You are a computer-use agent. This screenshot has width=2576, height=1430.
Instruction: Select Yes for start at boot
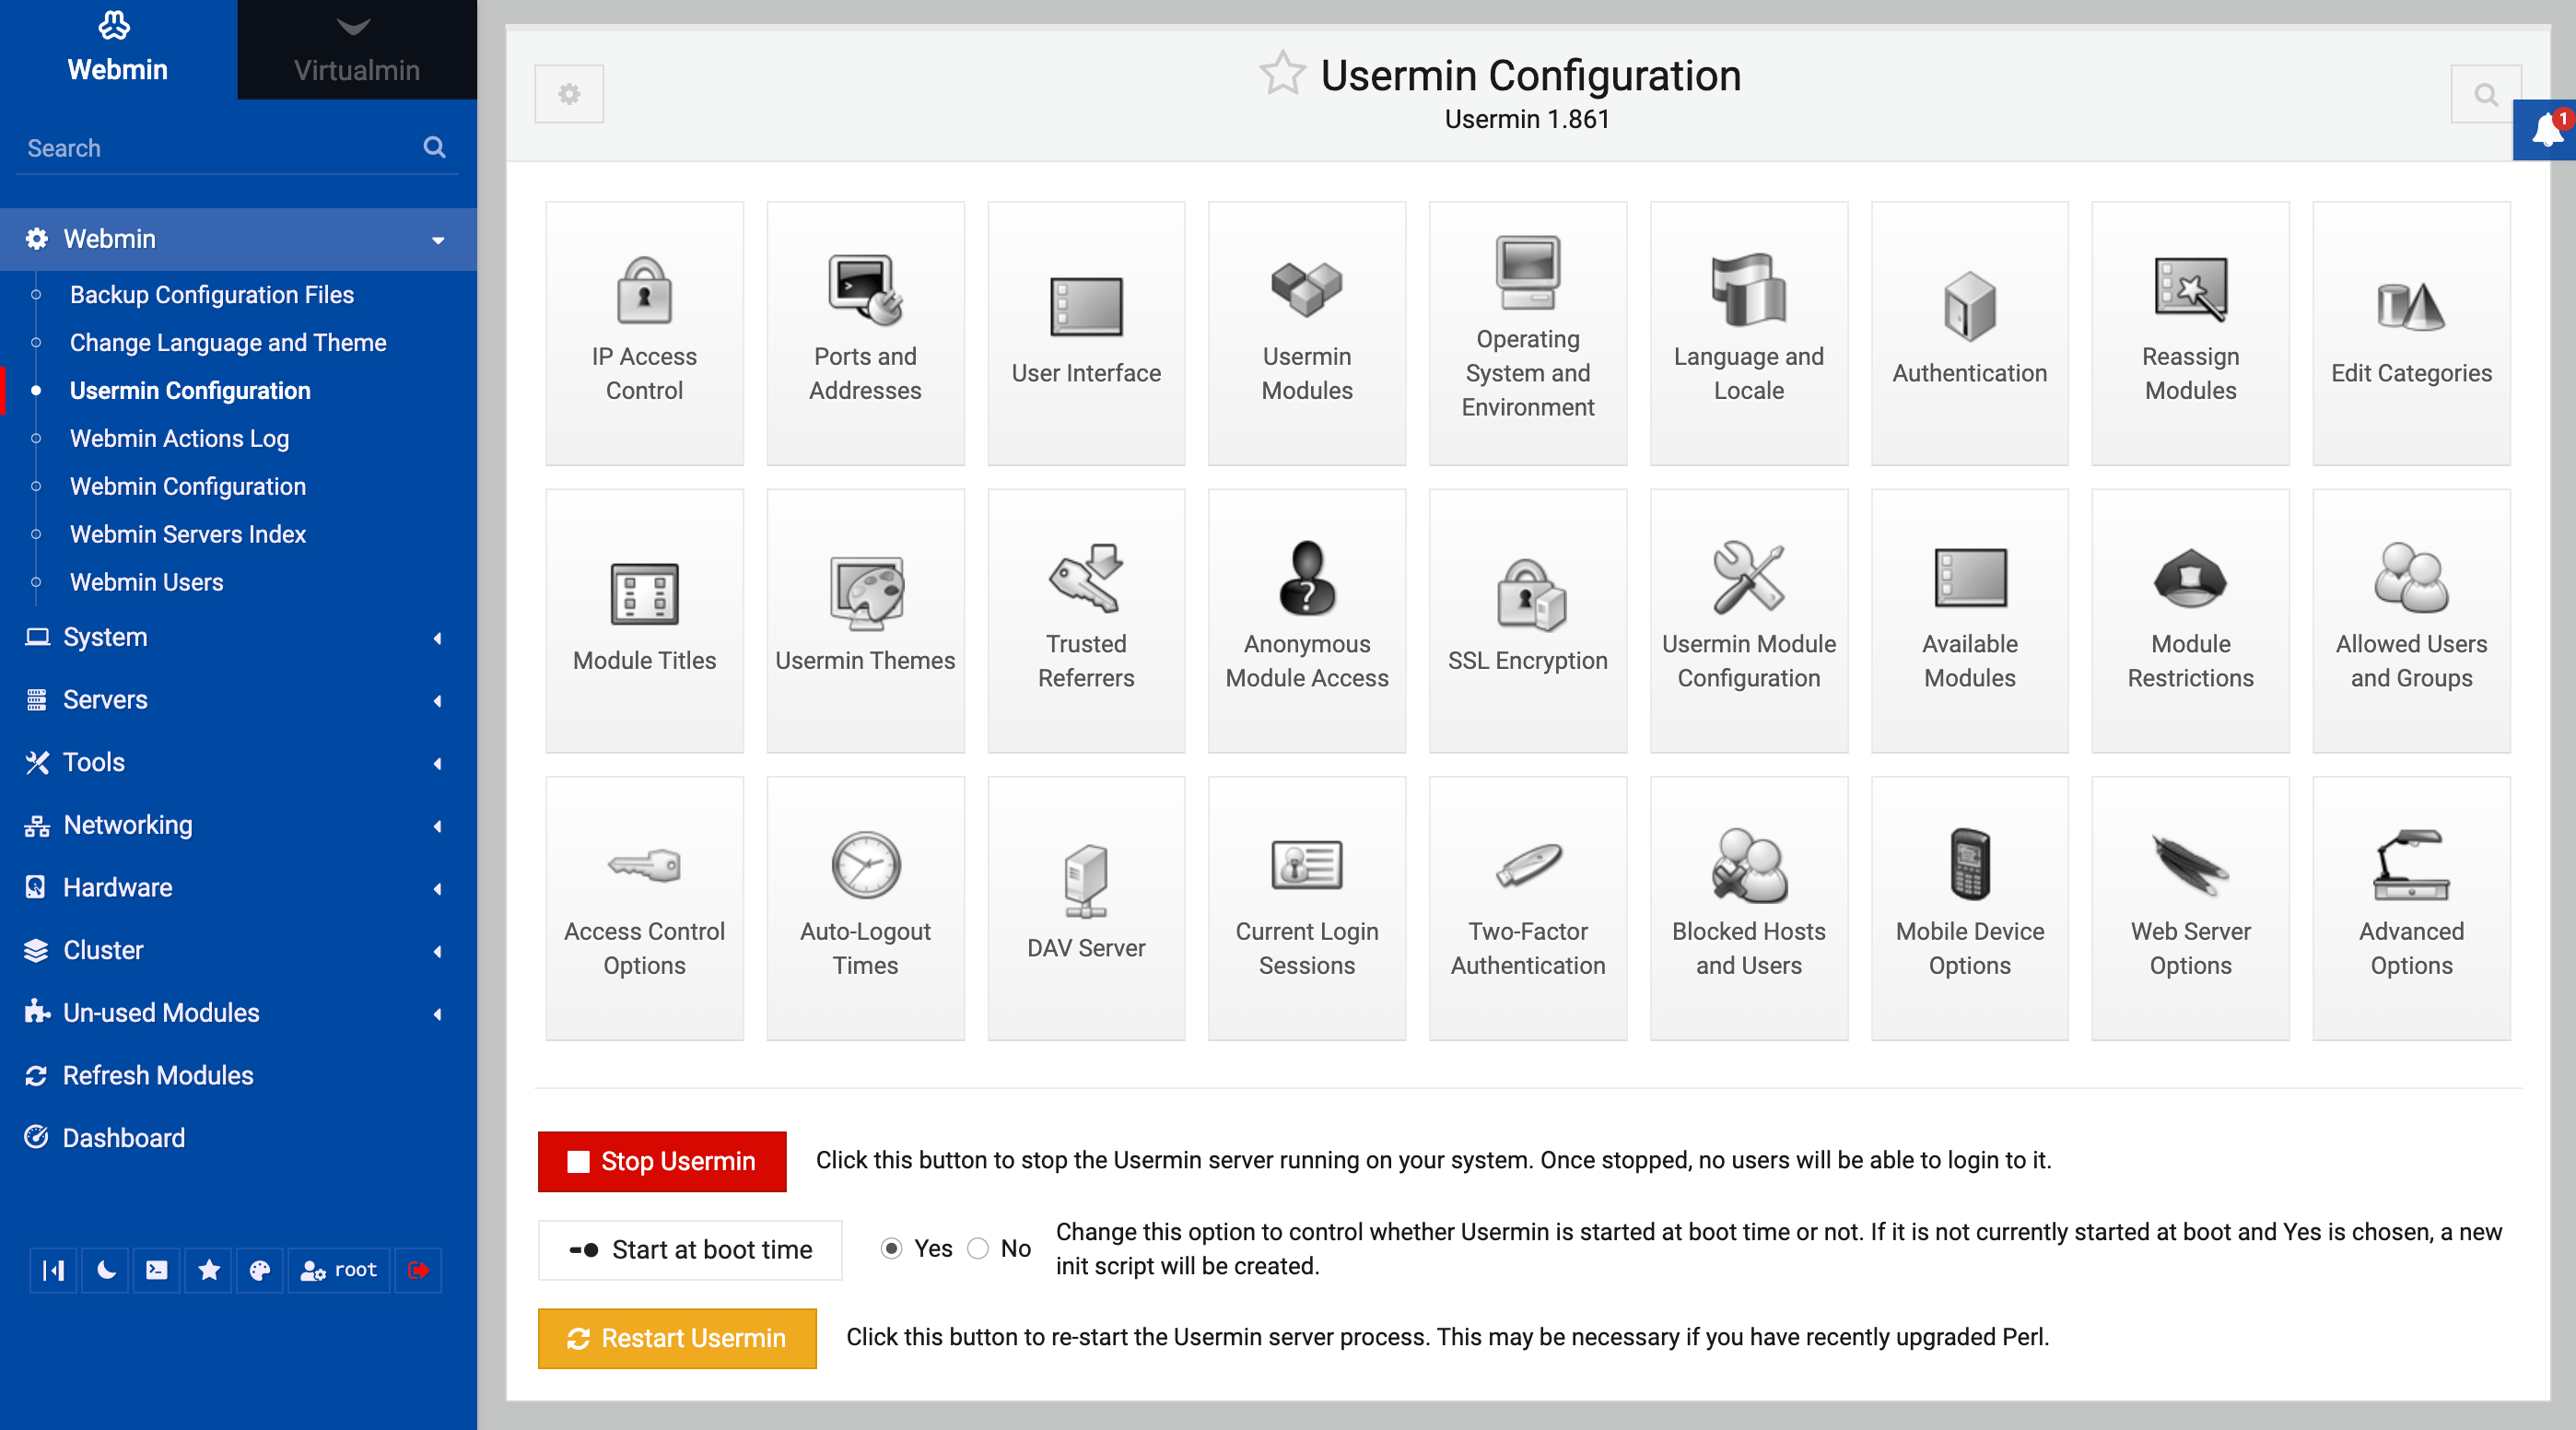(x=891, y=1248)
